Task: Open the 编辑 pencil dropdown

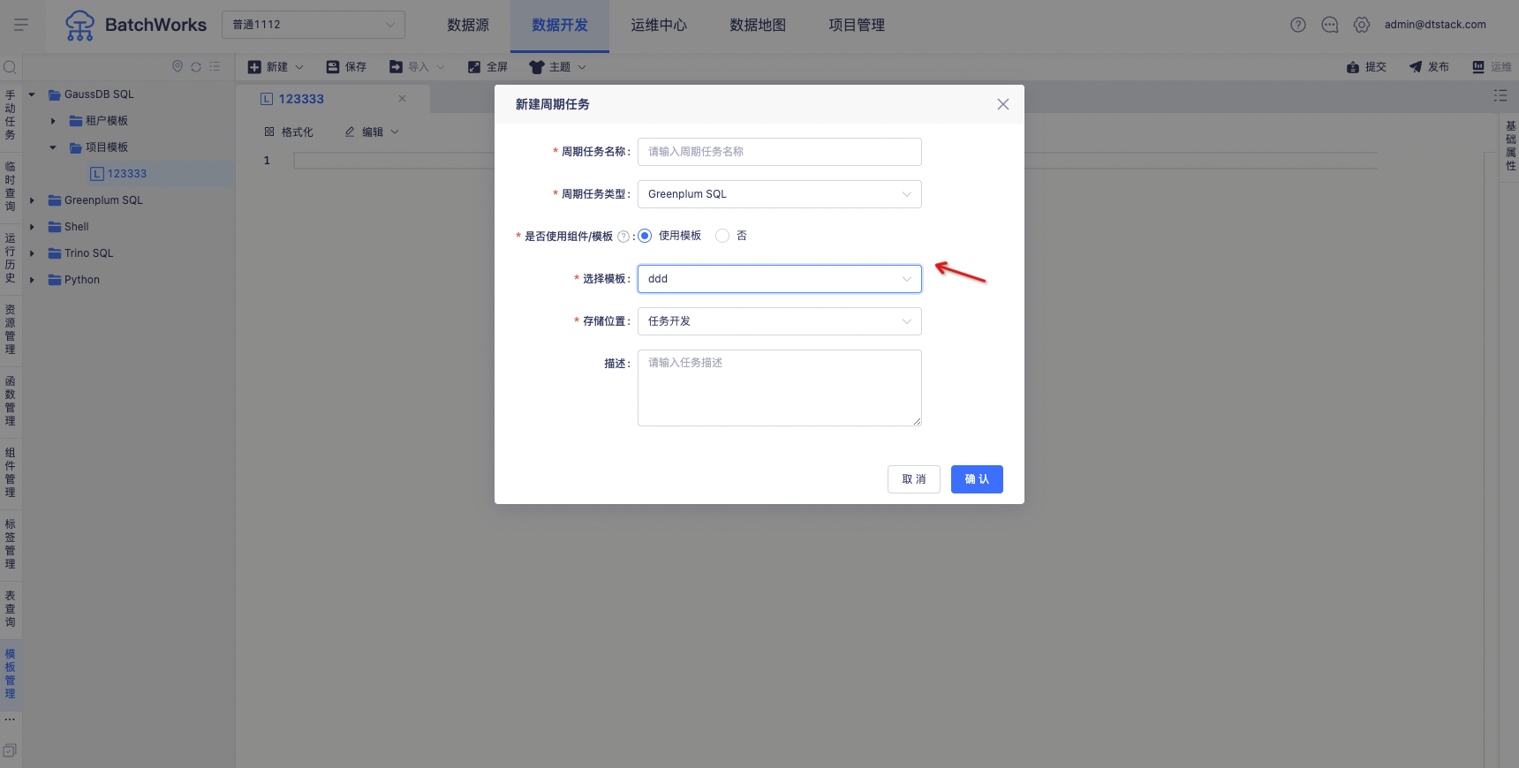Action: [x=372, y=132]
